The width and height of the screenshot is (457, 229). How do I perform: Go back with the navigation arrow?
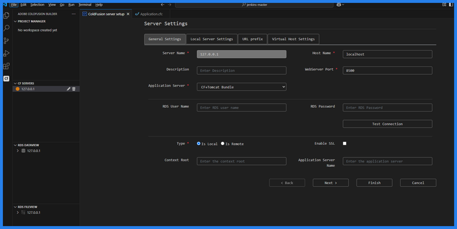163,5
